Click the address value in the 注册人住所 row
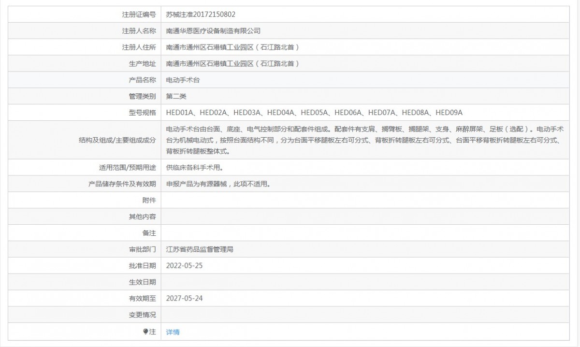The height and width of the screenshot is (347, 580). [232, 47]
